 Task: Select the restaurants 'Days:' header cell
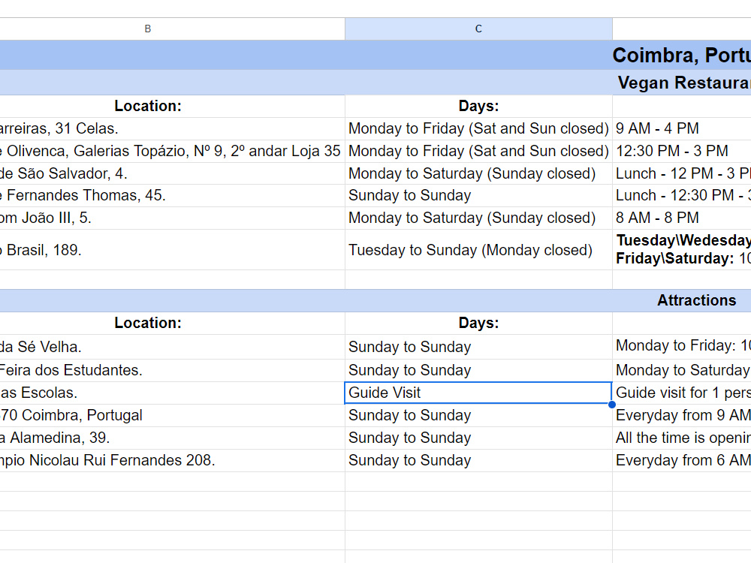[x=478, y=106]
